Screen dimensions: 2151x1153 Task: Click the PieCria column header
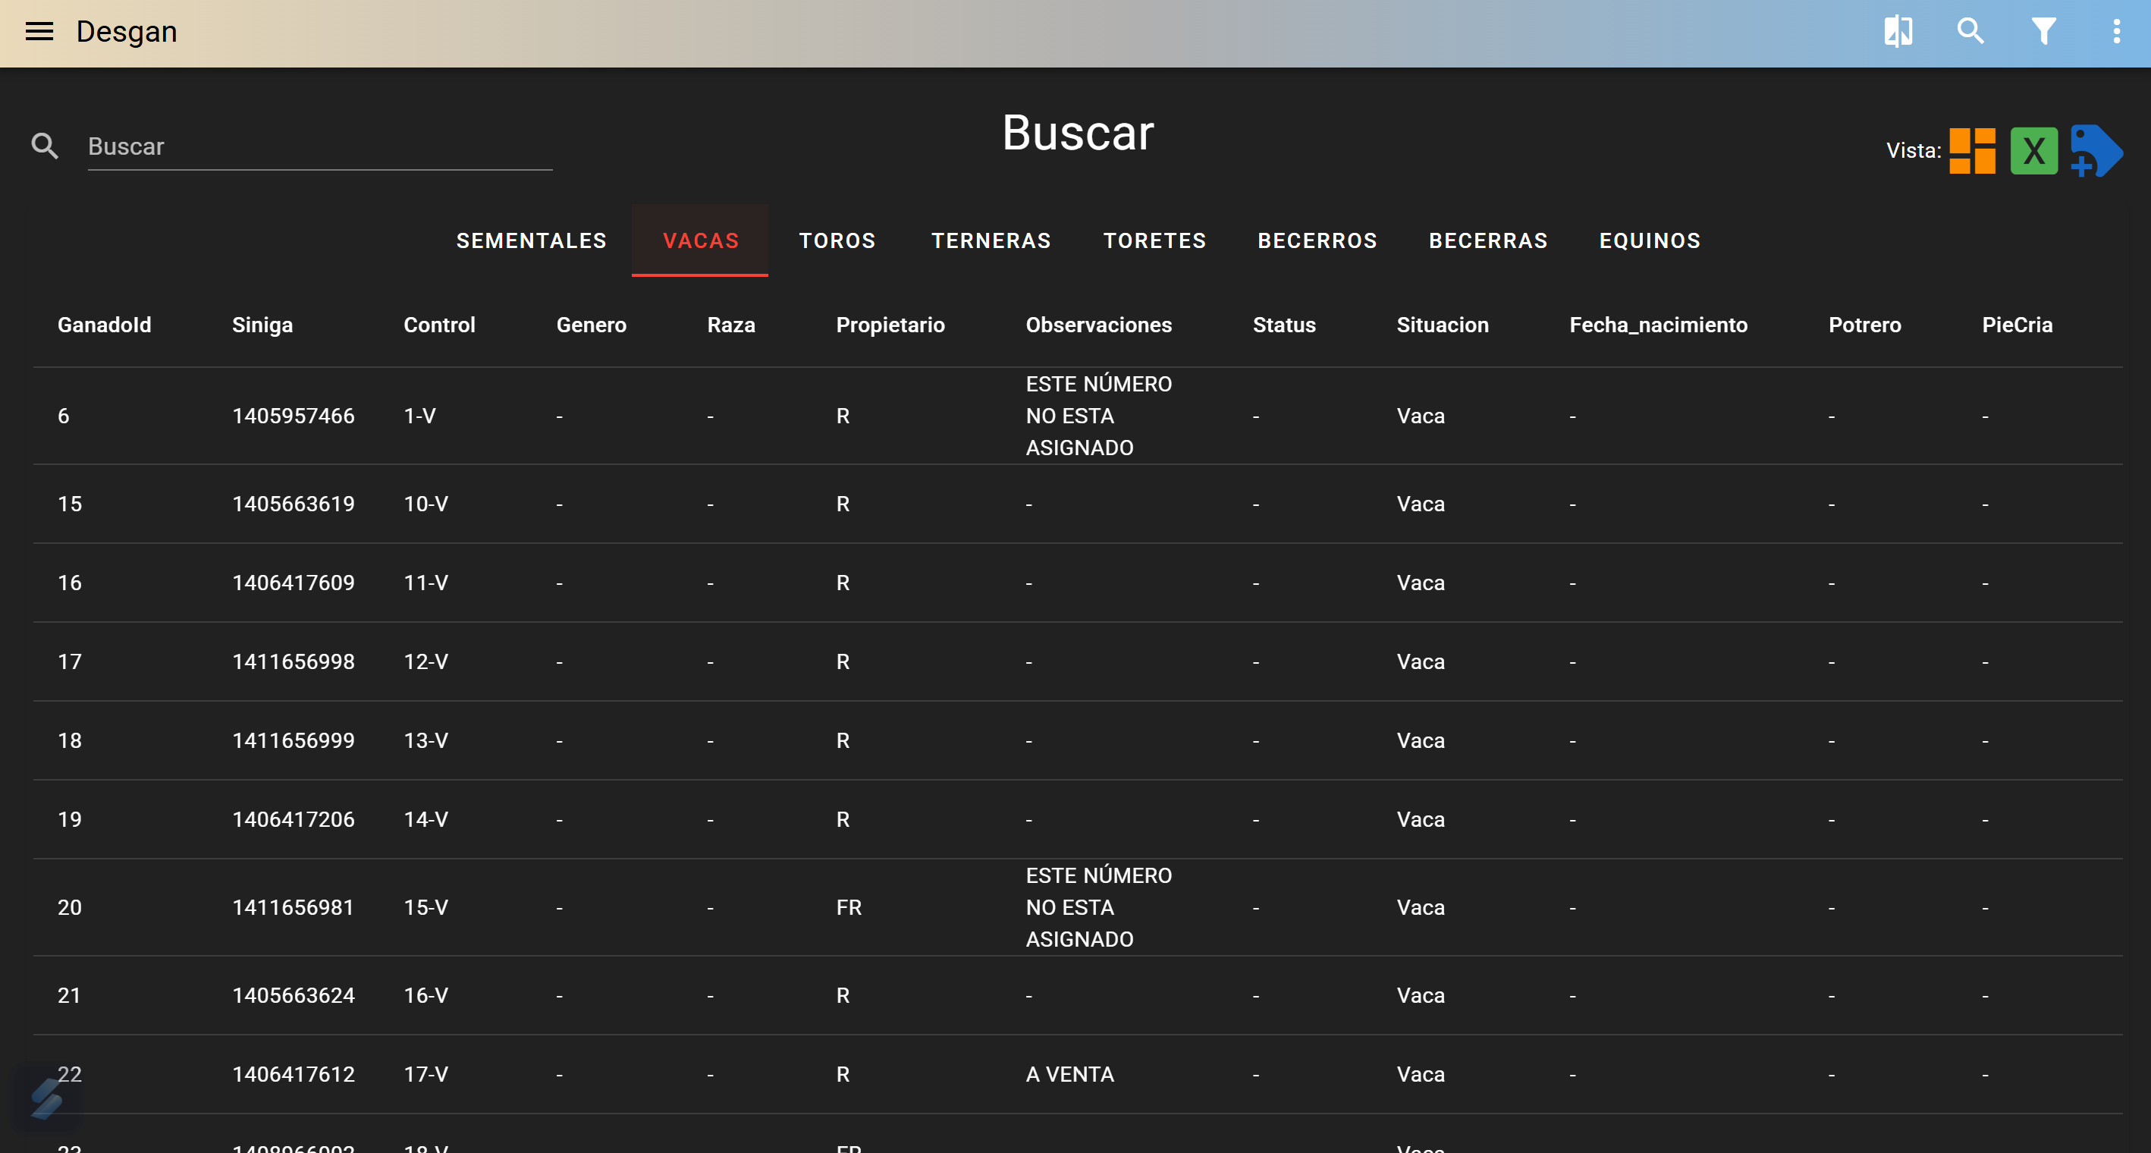[x=2017, y=325]
